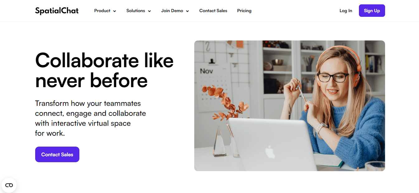
Task: Go to the Pricing page
Action: point(244,11)
